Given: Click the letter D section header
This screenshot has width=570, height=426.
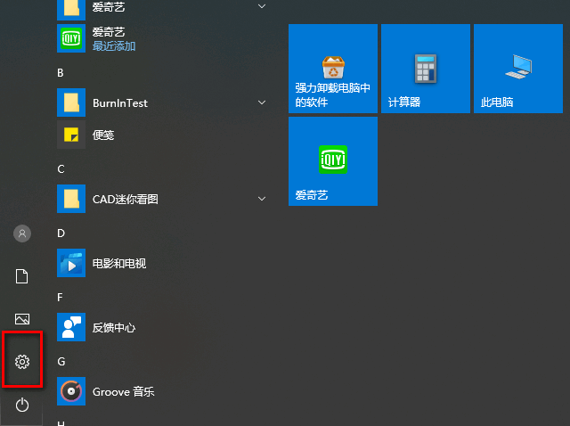Looking at the screenshot, I should (x=61, y=233).
